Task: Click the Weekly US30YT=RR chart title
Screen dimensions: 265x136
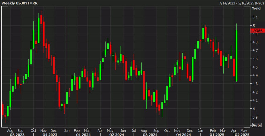Action: (x=17, y=2)
